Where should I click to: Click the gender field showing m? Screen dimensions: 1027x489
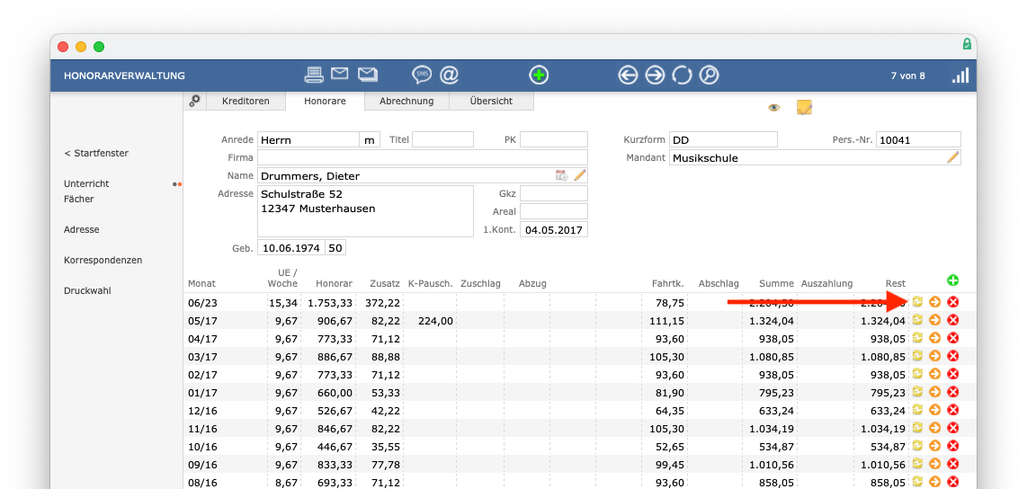(370, 139)
